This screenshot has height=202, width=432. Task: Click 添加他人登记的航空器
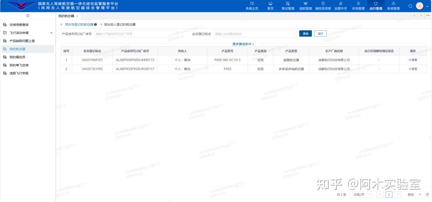[118, 25]
